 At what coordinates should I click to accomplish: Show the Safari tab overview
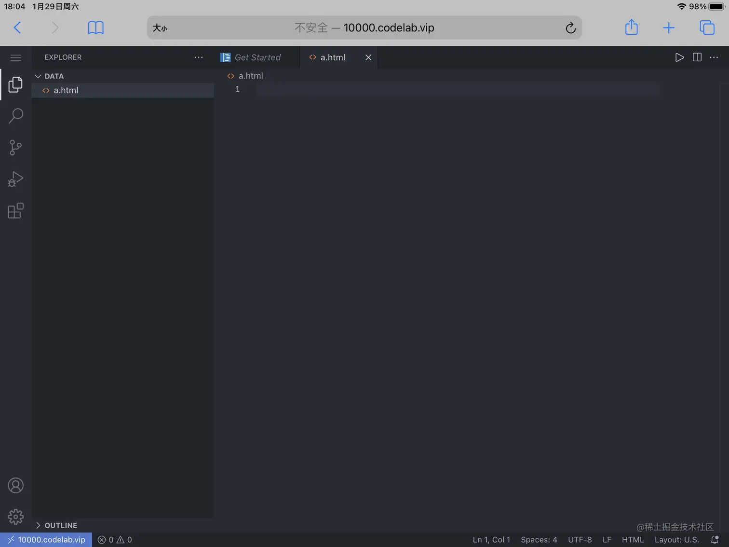point(707,27)
